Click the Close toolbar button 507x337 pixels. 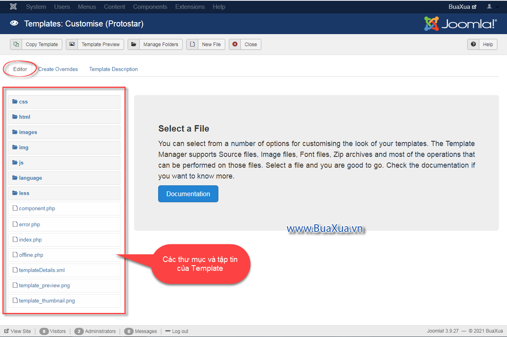[x=245, y=44]
